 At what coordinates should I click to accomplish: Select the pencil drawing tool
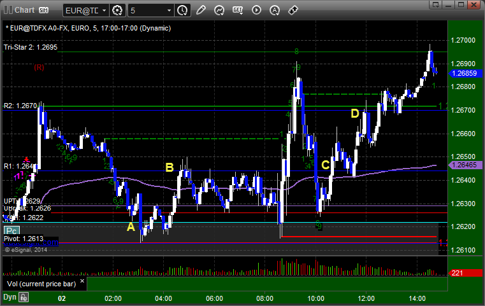201,10
